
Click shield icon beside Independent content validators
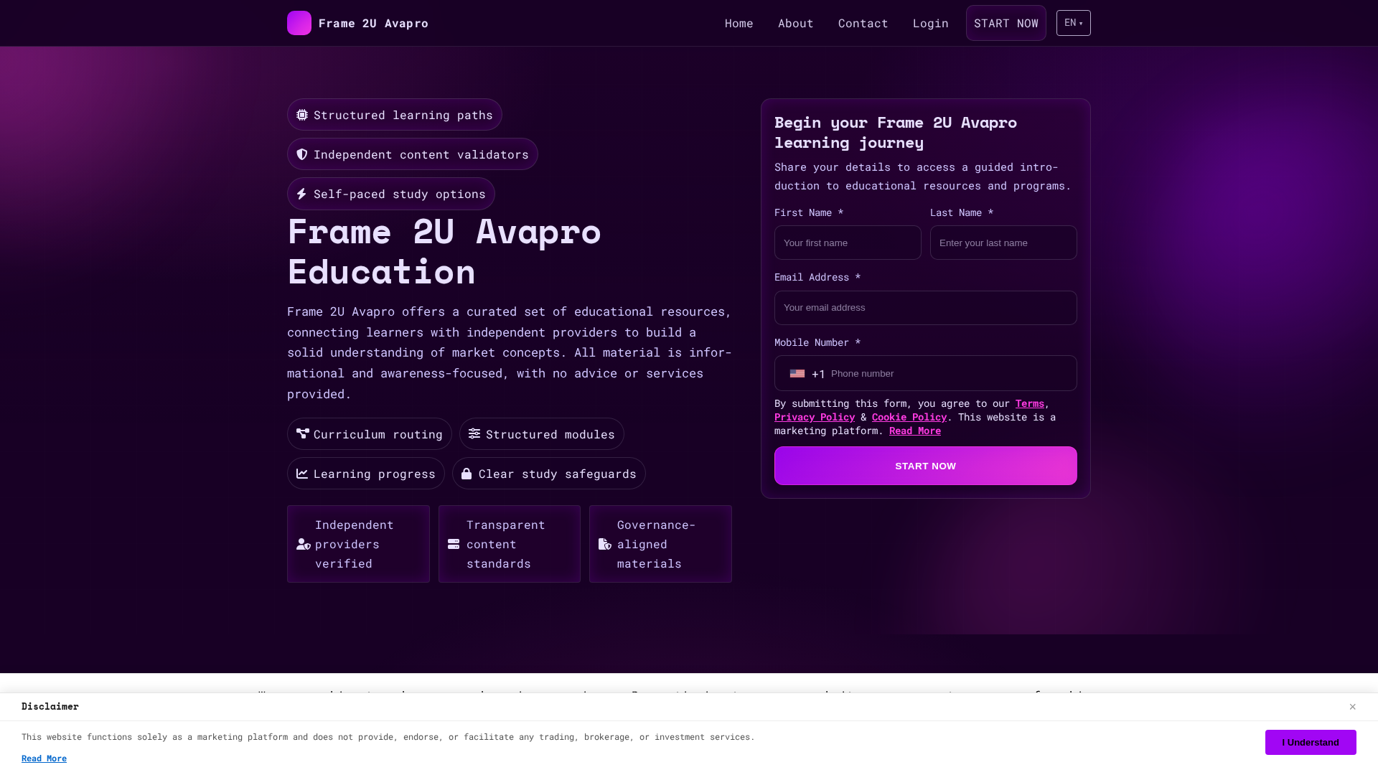point(302,154)
